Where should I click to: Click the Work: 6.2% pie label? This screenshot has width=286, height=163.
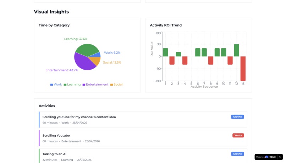(x=112, y=53)
